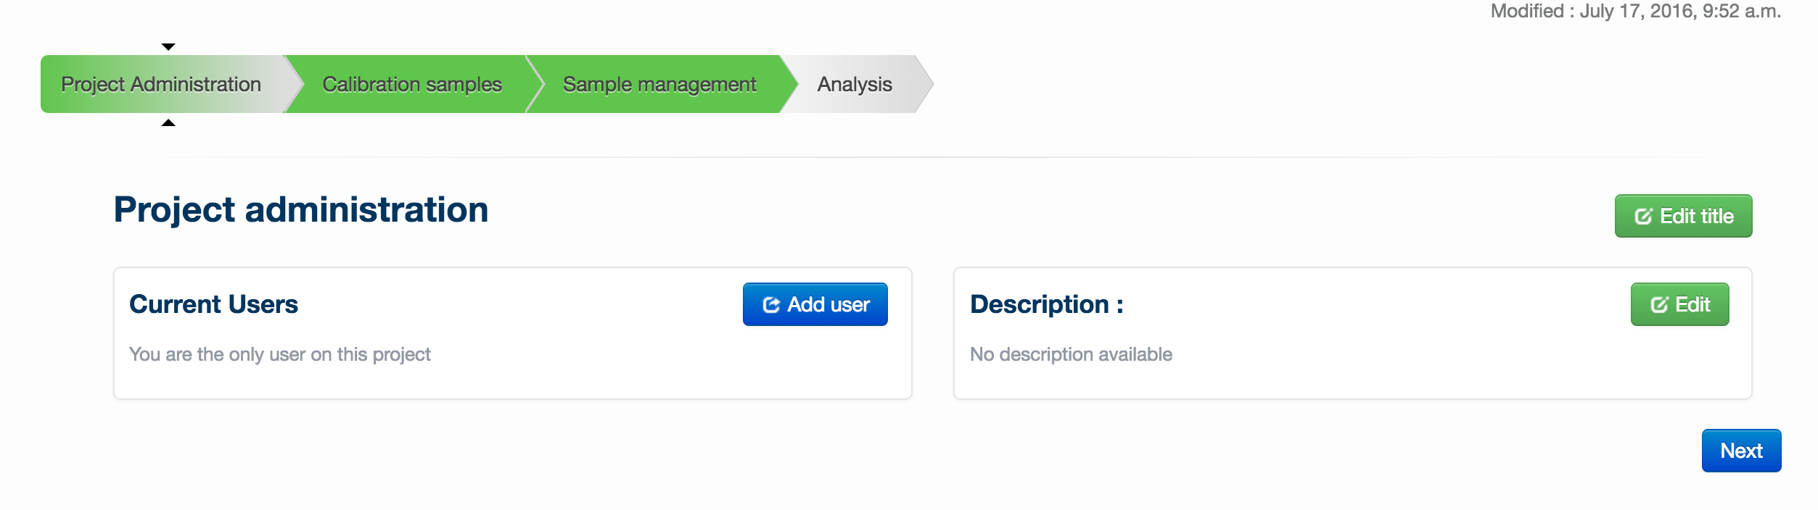Click the blue Next button
This screenshot has width=1818, height=510.
coord(1741,451)
